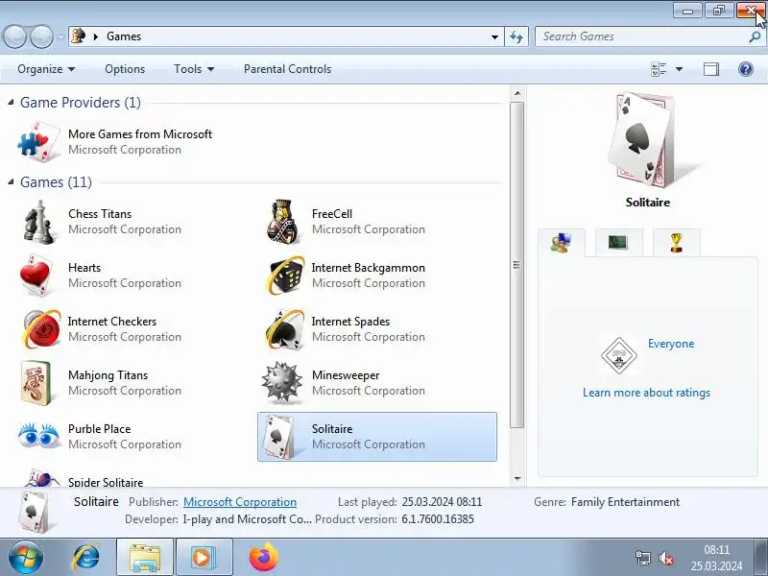
Task: Launch Internet Explorer from taskbar
Action: (x=85, y=558)
